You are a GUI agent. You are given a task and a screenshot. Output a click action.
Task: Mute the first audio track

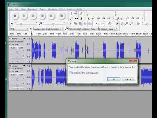coord(13,48)
